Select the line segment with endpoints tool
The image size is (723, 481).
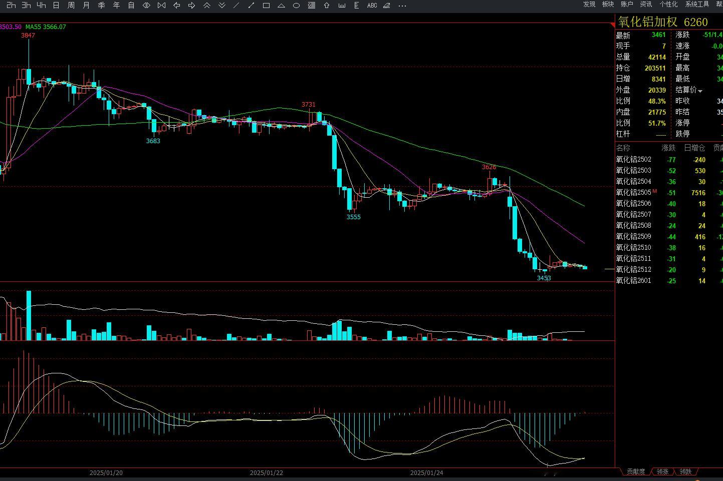252,6
